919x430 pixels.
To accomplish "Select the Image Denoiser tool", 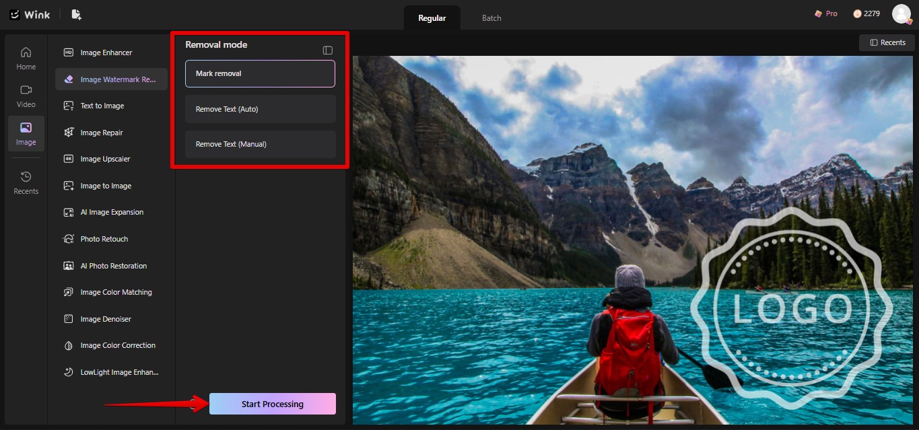I will pyautogui.click(x=111, y=319).
